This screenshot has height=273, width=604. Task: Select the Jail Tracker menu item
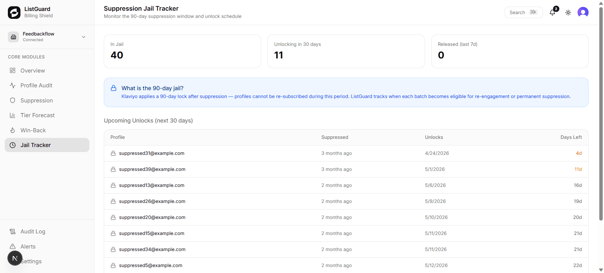[47, 145]
